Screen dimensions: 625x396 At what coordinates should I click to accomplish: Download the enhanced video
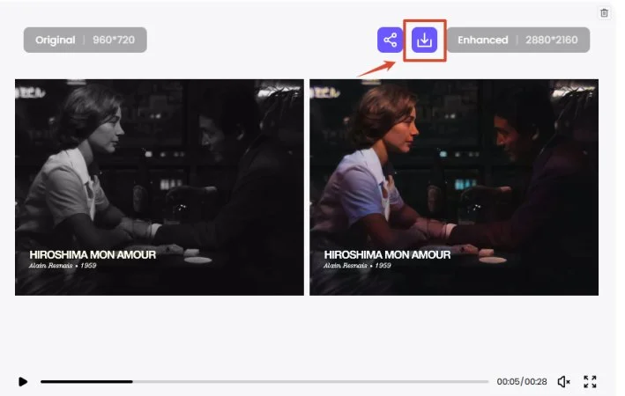[424, 40]
